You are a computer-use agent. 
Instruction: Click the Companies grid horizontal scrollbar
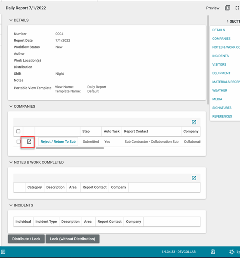70,148
